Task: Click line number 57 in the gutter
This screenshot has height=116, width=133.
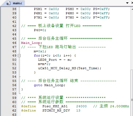Action: click(14, 89)
